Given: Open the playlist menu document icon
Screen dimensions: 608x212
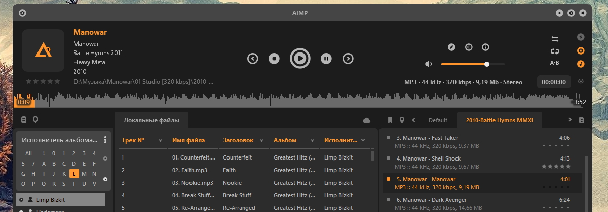Looking at the screenshot, I should (582, 120).
